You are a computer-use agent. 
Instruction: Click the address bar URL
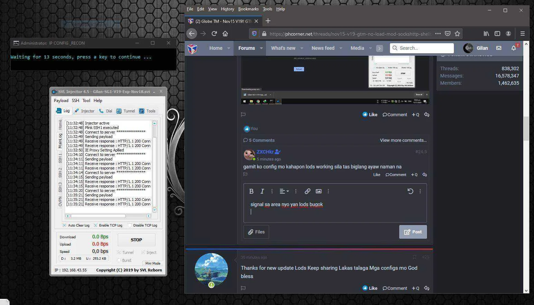[351, 34]
